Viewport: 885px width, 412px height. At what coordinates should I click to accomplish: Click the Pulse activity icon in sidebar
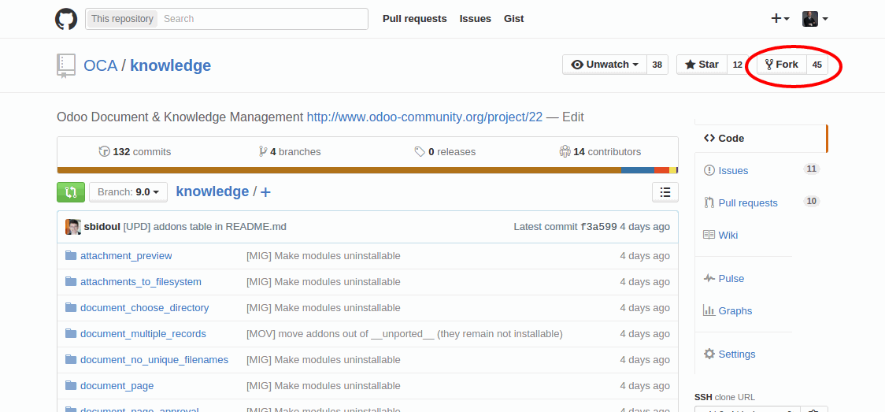pyautogui.click(x=709, y=278)
